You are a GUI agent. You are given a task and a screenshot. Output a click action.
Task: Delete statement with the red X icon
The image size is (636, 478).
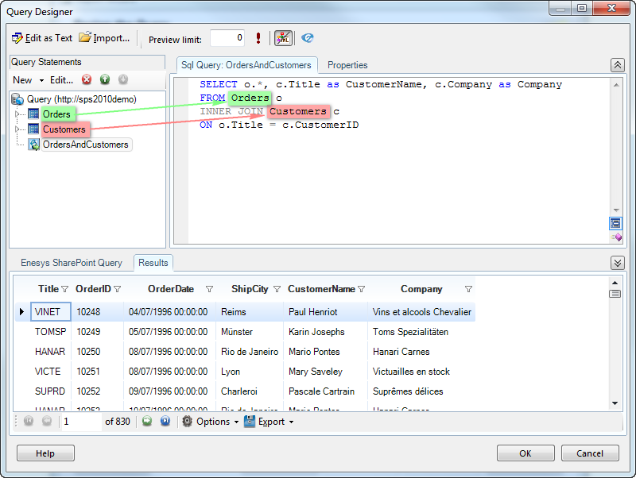[x=87, y=79]
